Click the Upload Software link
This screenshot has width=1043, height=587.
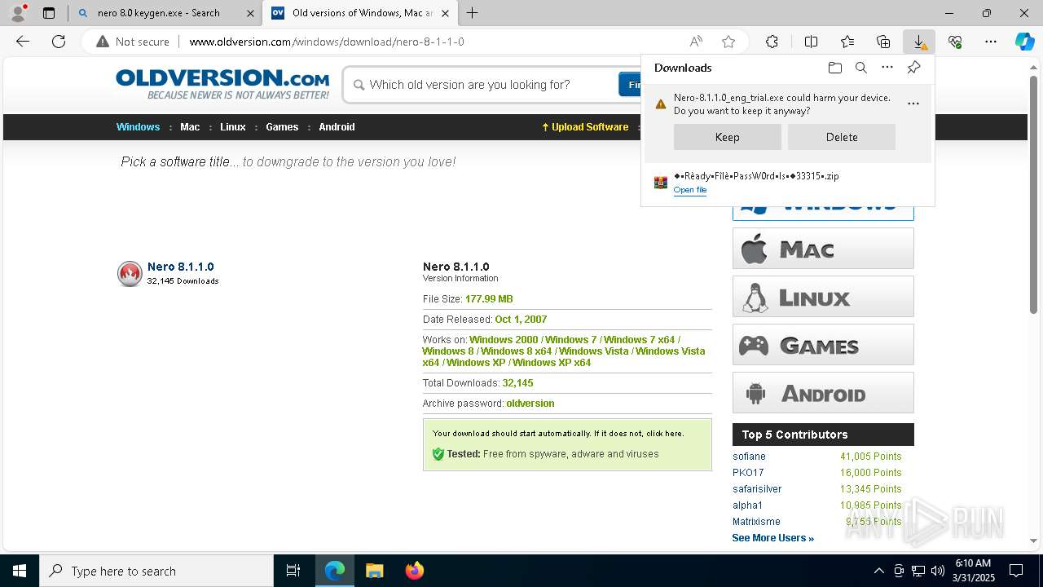point(585,127)
